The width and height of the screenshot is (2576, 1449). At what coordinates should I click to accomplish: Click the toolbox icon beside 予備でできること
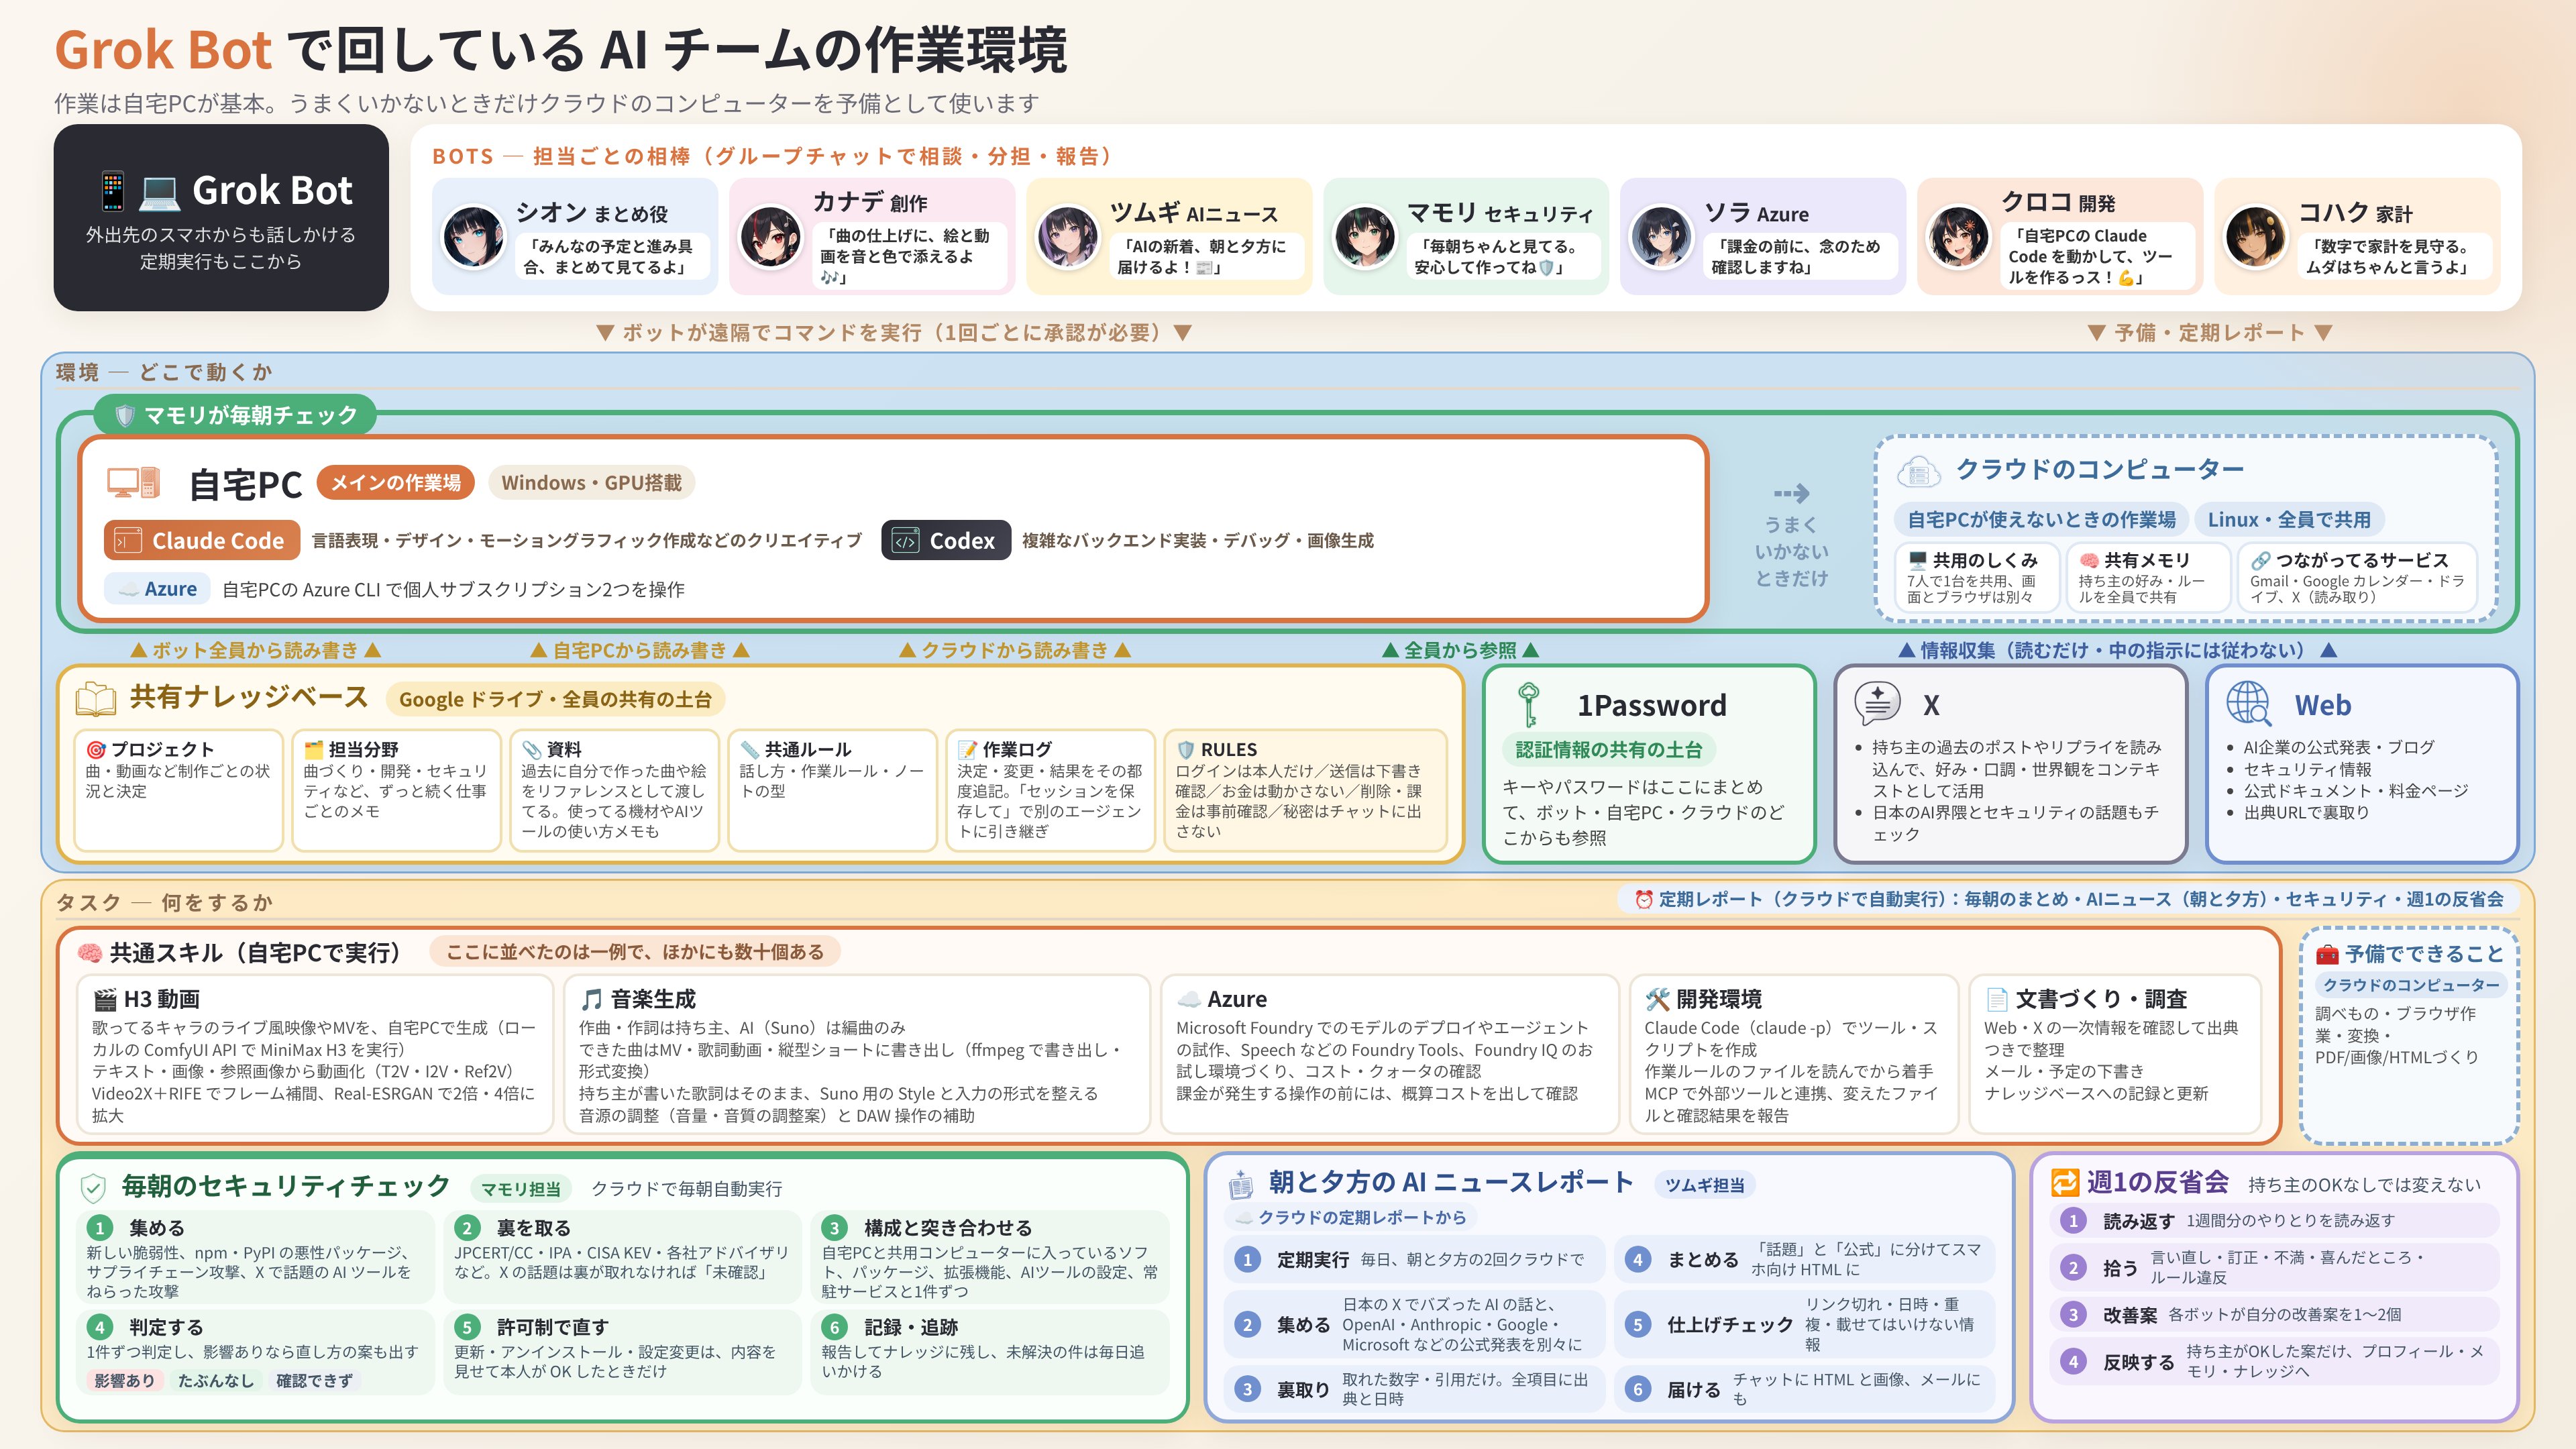[2328, 954]
